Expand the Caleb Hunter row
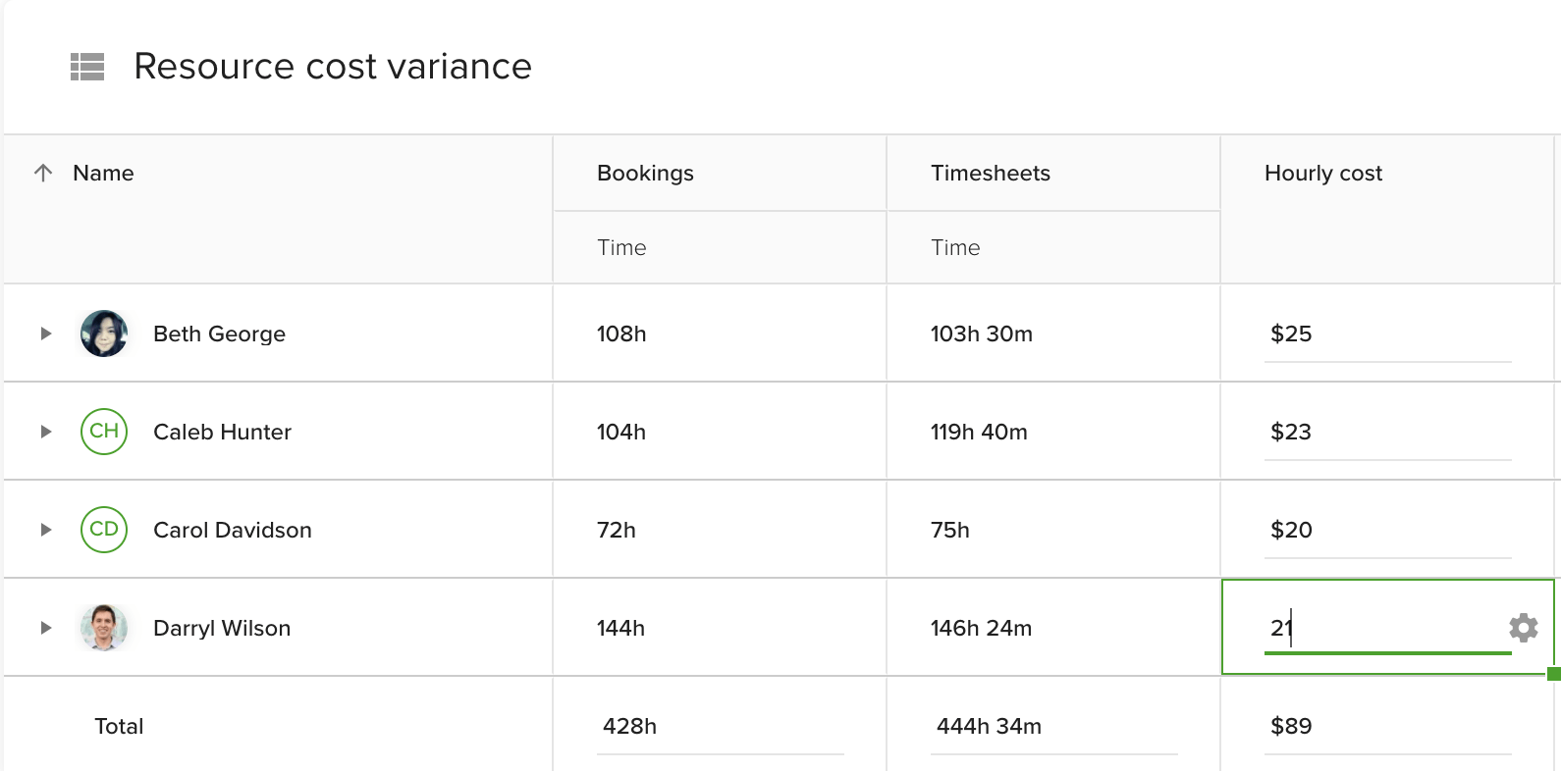The width and height of the screenshot is (1561, 771). [45, 432]
